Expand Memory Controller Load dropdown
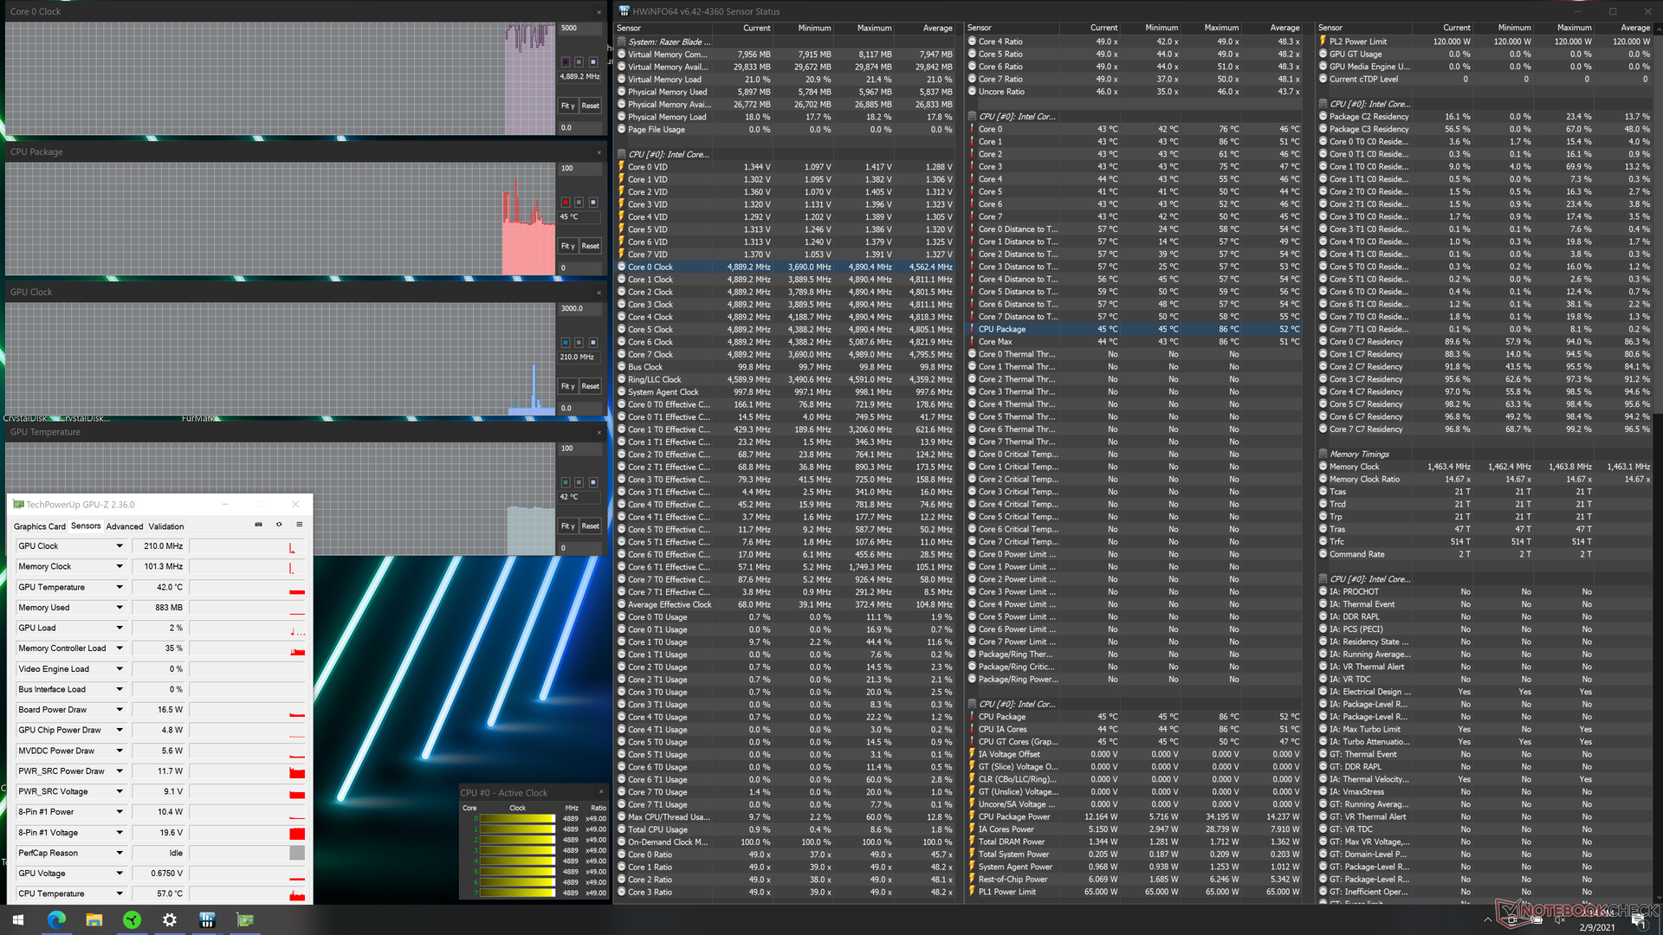 click(x=120, y=648)
